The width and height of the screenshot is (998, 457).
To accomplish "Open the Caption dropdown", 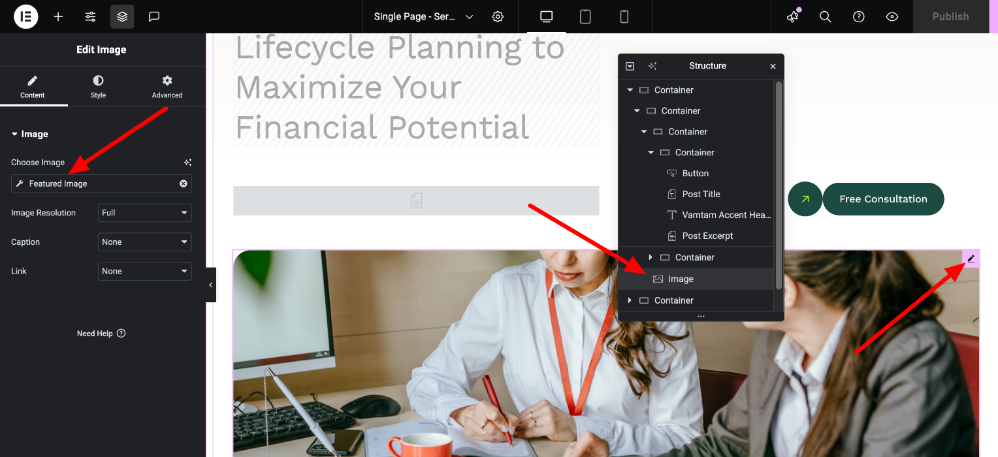I will pyautogui.click(x=144, y=242).
